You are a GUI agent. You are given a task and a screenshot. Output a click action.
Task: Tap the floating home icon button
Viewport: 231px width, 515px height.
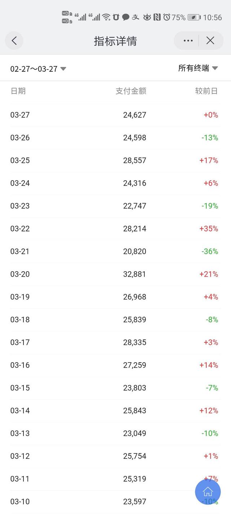pos(208,492)
